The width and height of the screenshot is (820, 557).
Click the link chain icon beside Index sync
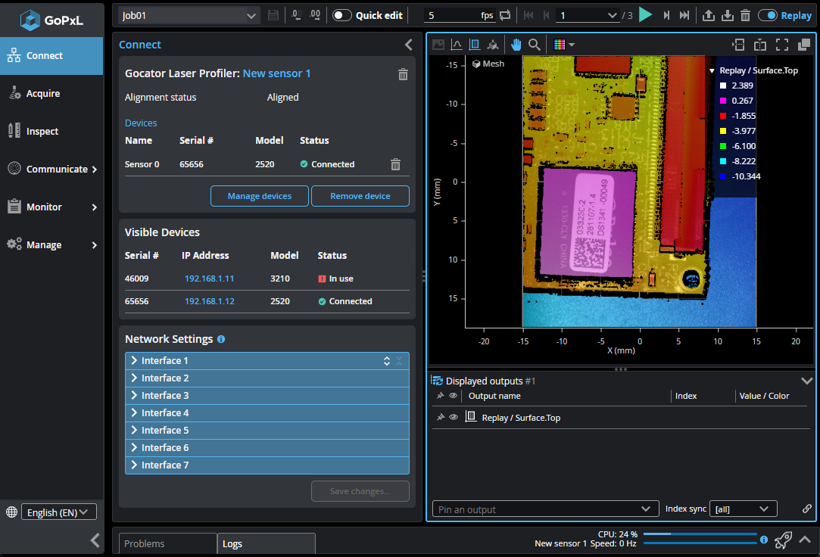807,509
